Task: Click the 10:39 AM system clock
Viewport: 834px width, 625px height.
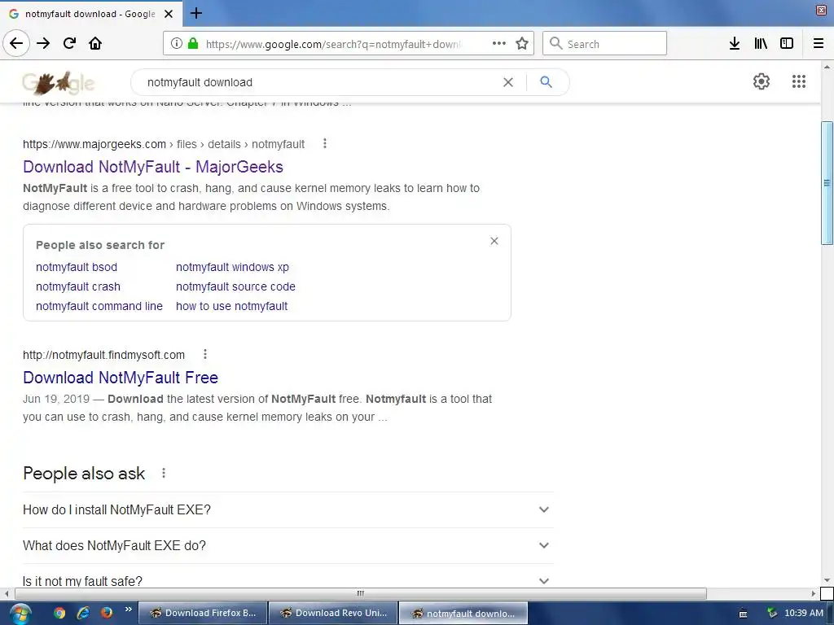Action: tap(803, 613)
